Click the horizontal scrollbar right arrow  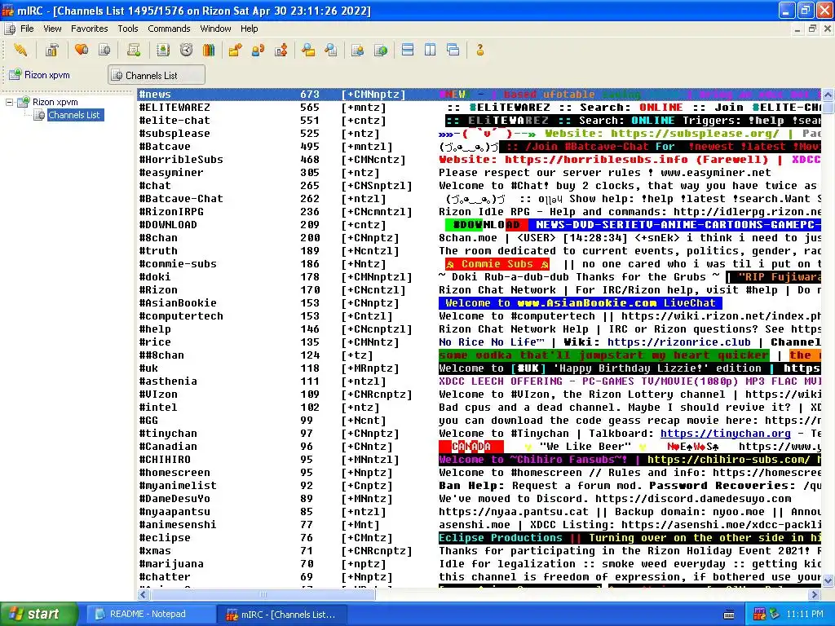pyautogui.click(x=815, y=594)
